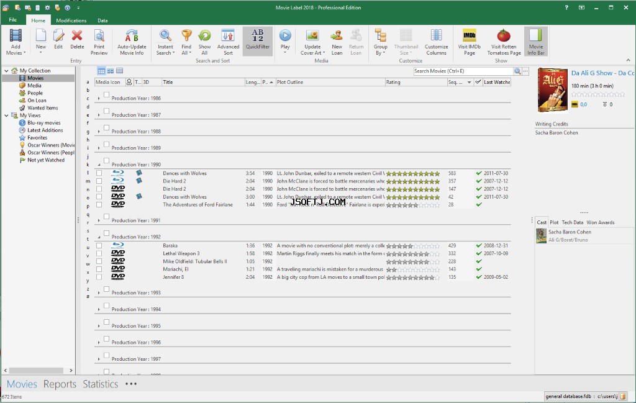This screenshot has height=403, width=636.
Task: Open Update Cover Art
Action: coord(312,42)
